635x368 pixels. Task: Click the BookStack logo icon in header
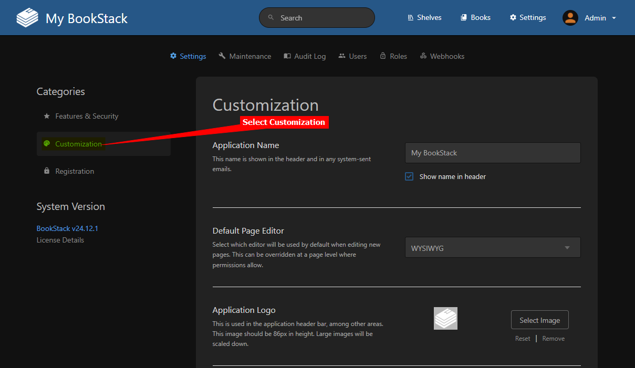(27, 18)
